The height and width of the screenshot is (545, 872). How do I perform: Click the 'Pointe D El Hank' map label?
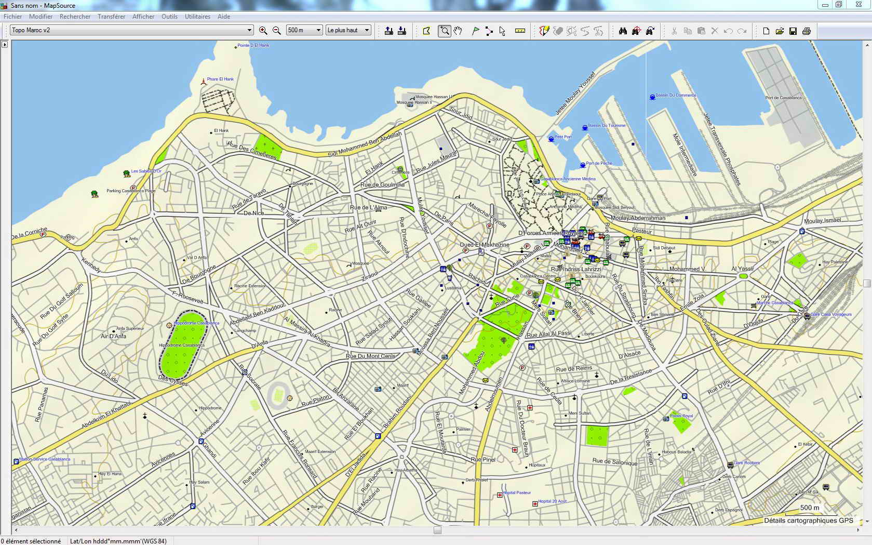(x=253, y=45)
